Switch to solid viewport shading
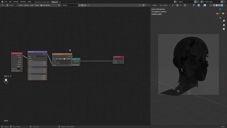The width and height of the screenshot is (227, 128). pos(217,5)
